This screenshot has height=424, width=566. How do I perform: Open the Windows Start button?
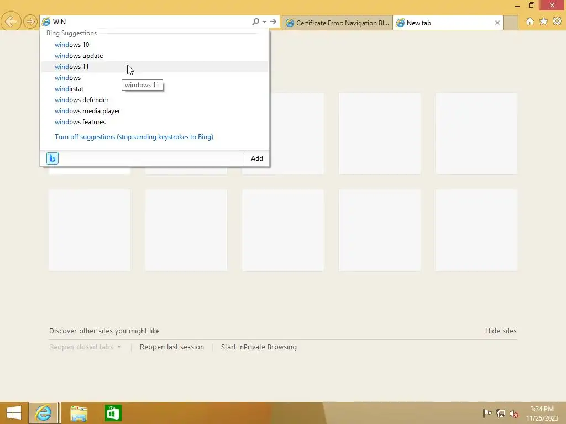[x=14, y=413]
